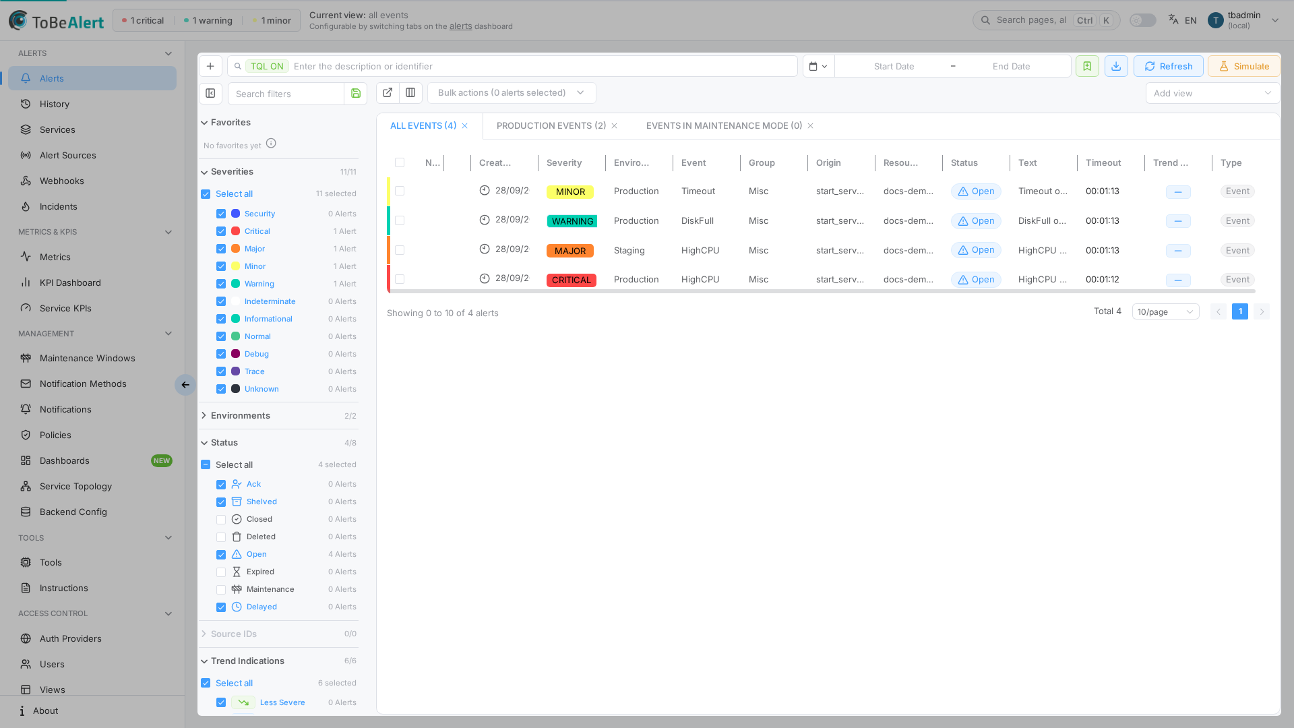Click the Debug severity purple color dot
The height and width of the screenshot is (728, 1294).
235,354
